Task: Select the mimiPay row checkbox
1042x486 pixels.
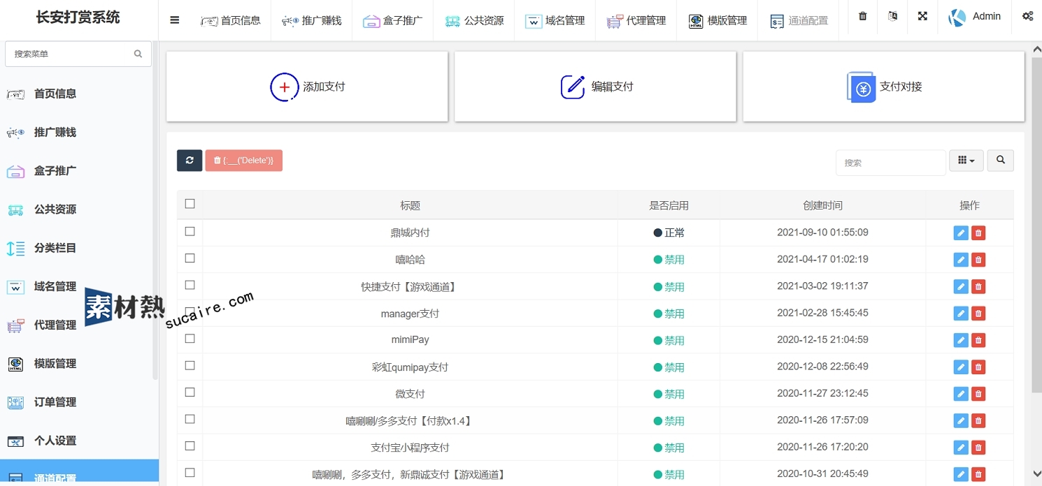Action: click(x=190, y=339)
